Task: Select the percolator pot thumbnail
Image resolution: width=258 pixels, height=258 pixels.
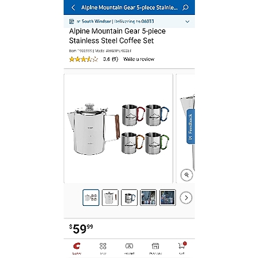Action: [x=110, y=198]
